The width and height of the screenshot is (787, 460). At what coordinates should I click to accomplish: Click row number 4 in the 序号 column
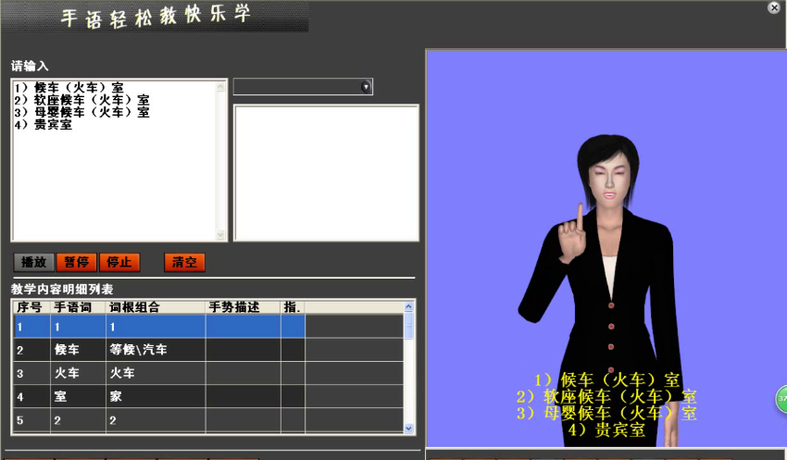(x=31, y=396)
